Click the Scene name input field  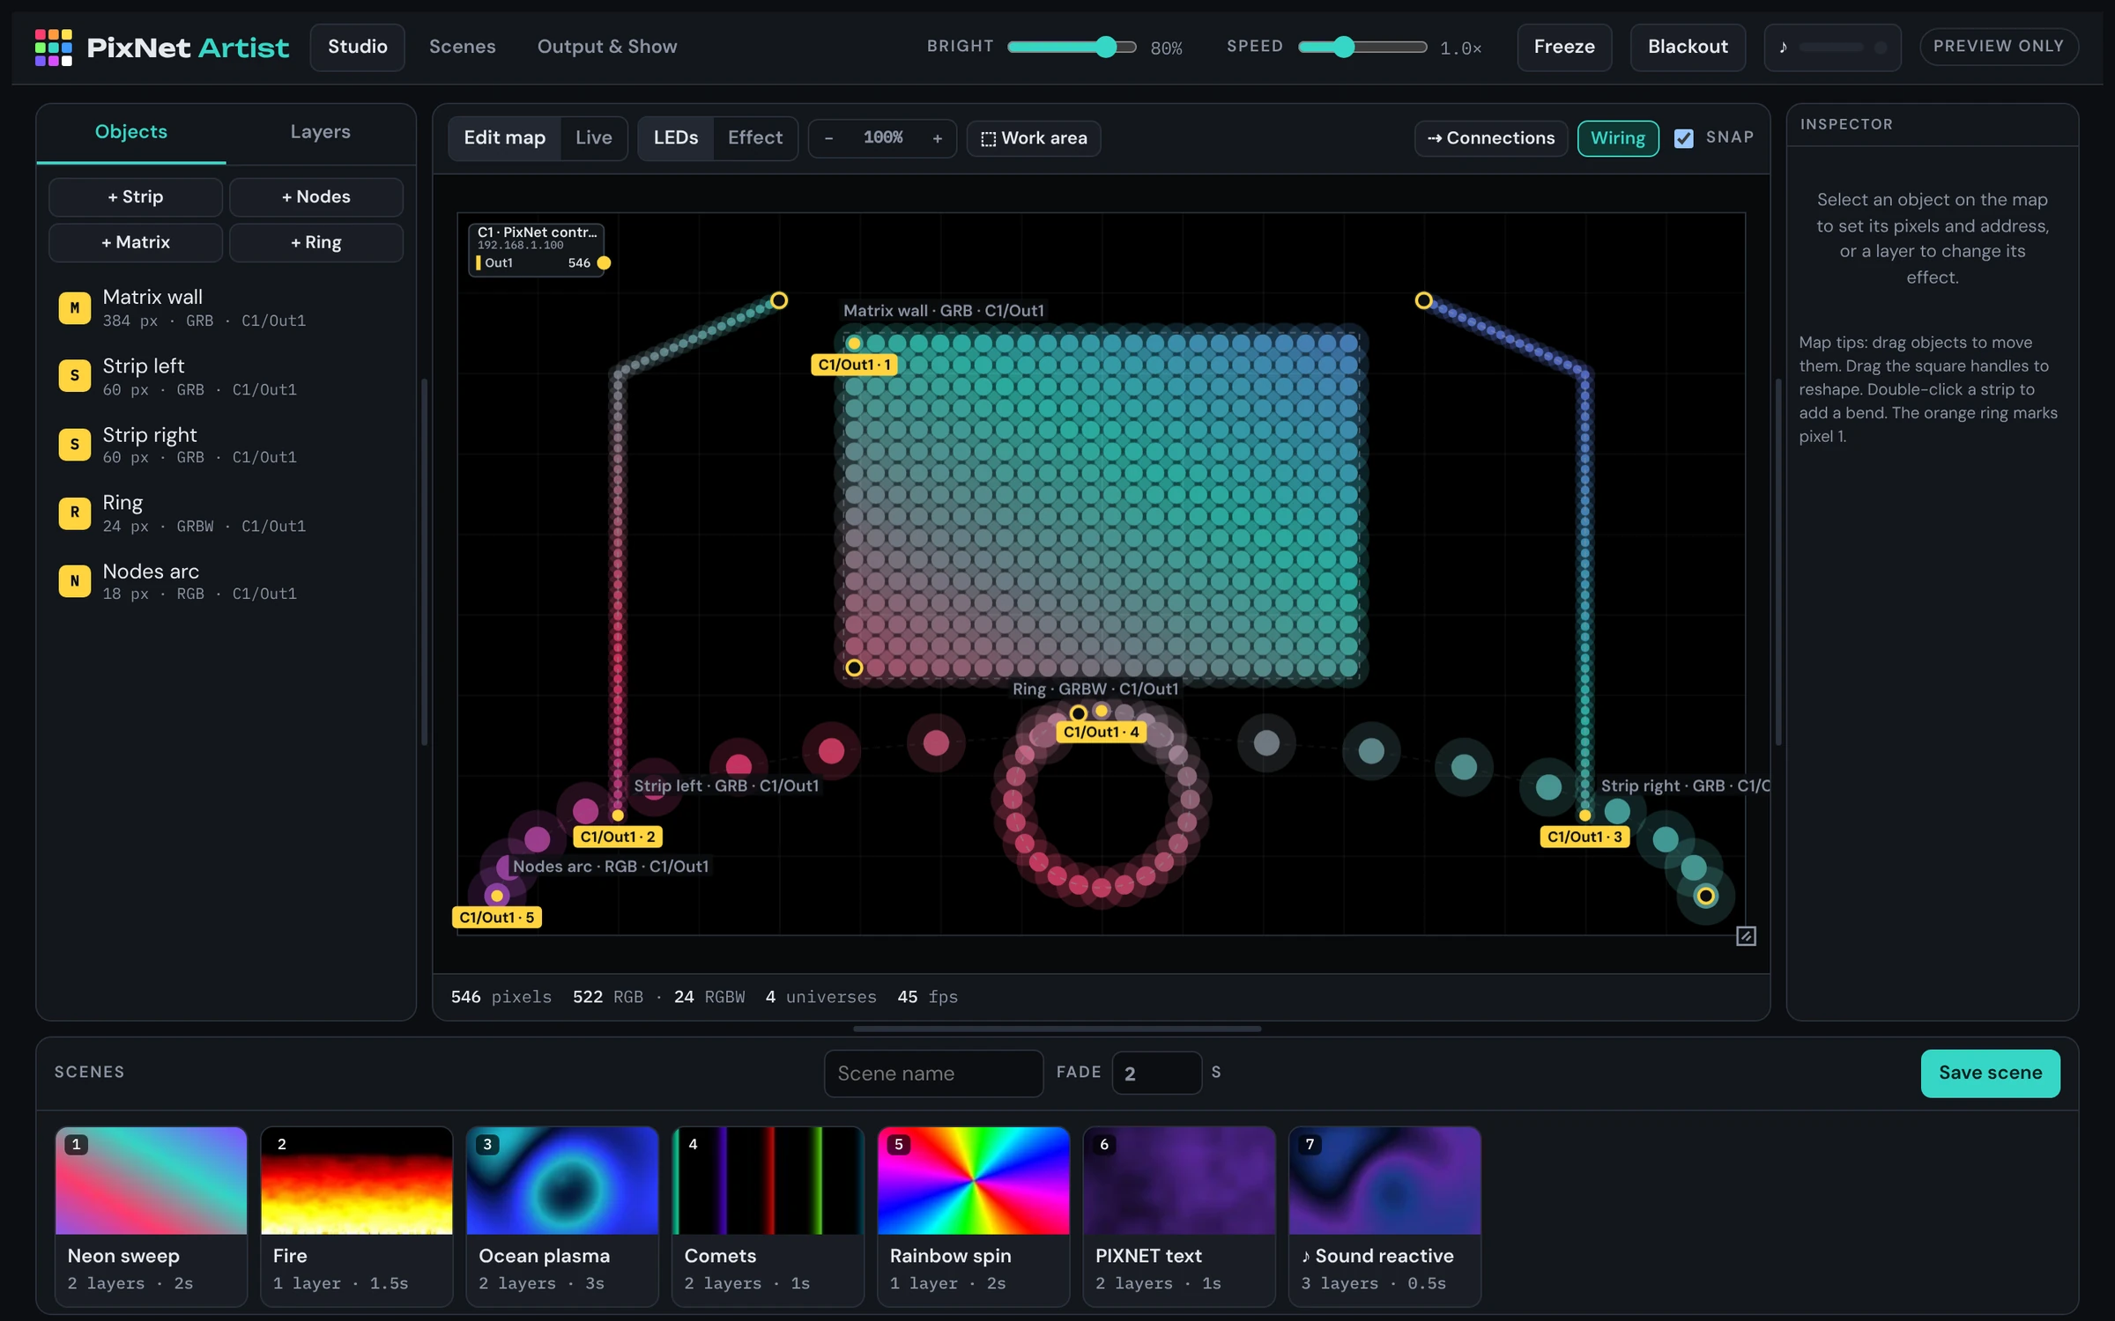pos(933,1073)
